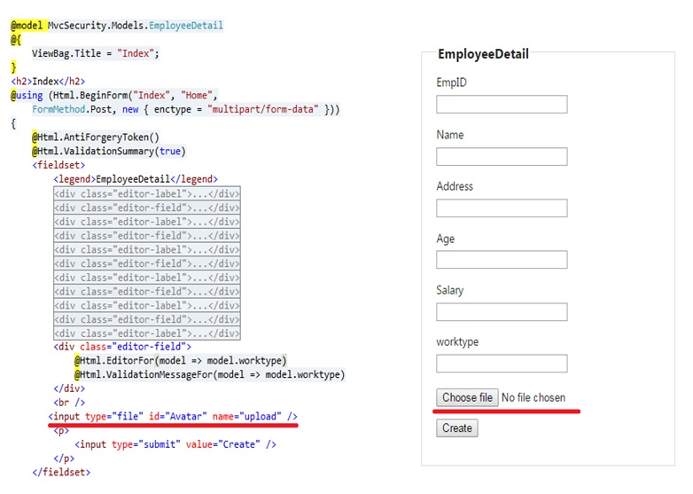Viewport: 693px width, 494px height.
Task: Submit the form with the Create button
Action: 457,428
